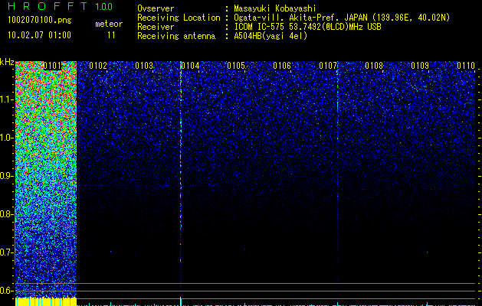Viewport: 482px width, 306px height.
Task: Click the Receiving Location label
Action: coord(179,18)
